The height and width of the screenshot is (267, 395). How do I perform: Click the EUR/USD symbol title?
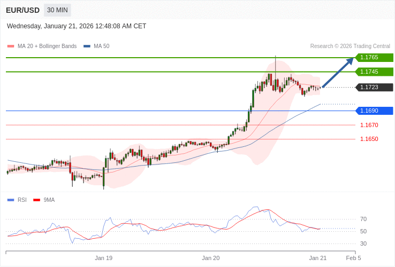point(22,10)
